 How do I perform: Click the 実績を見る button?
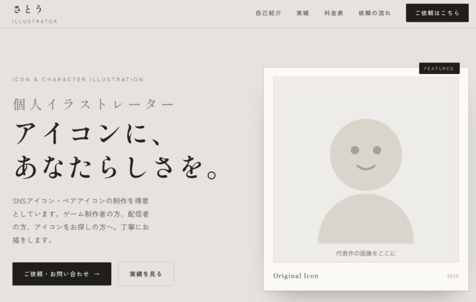(x=146, y=274)
